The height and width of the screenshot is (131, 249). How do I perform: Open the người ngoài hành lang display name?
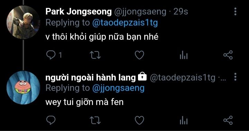(91, 78)
